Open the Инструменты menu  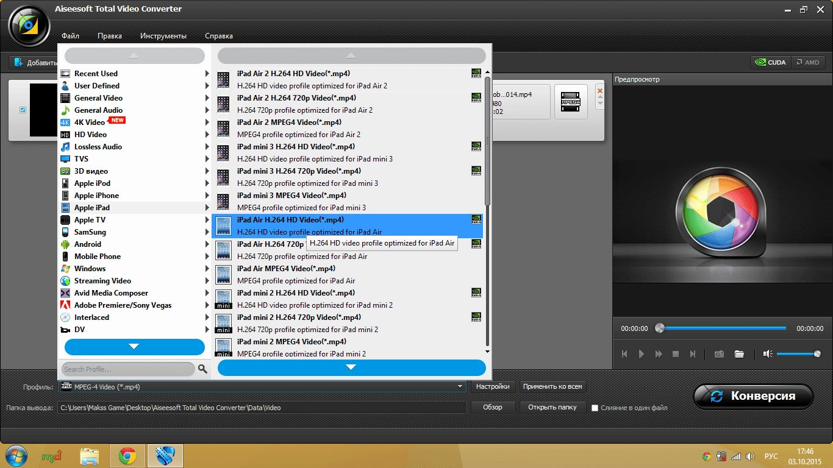tap(163, 36)
